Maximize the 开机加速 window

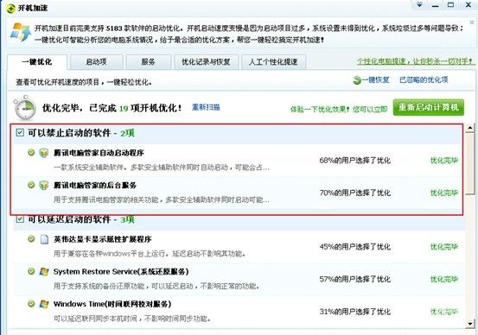(x=450, y=4)
